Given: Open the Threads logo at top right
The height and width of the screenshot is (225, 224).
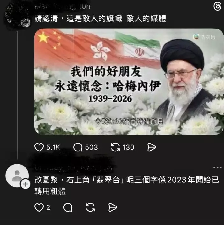Looking at the screenshot, I should pos(217,7).
